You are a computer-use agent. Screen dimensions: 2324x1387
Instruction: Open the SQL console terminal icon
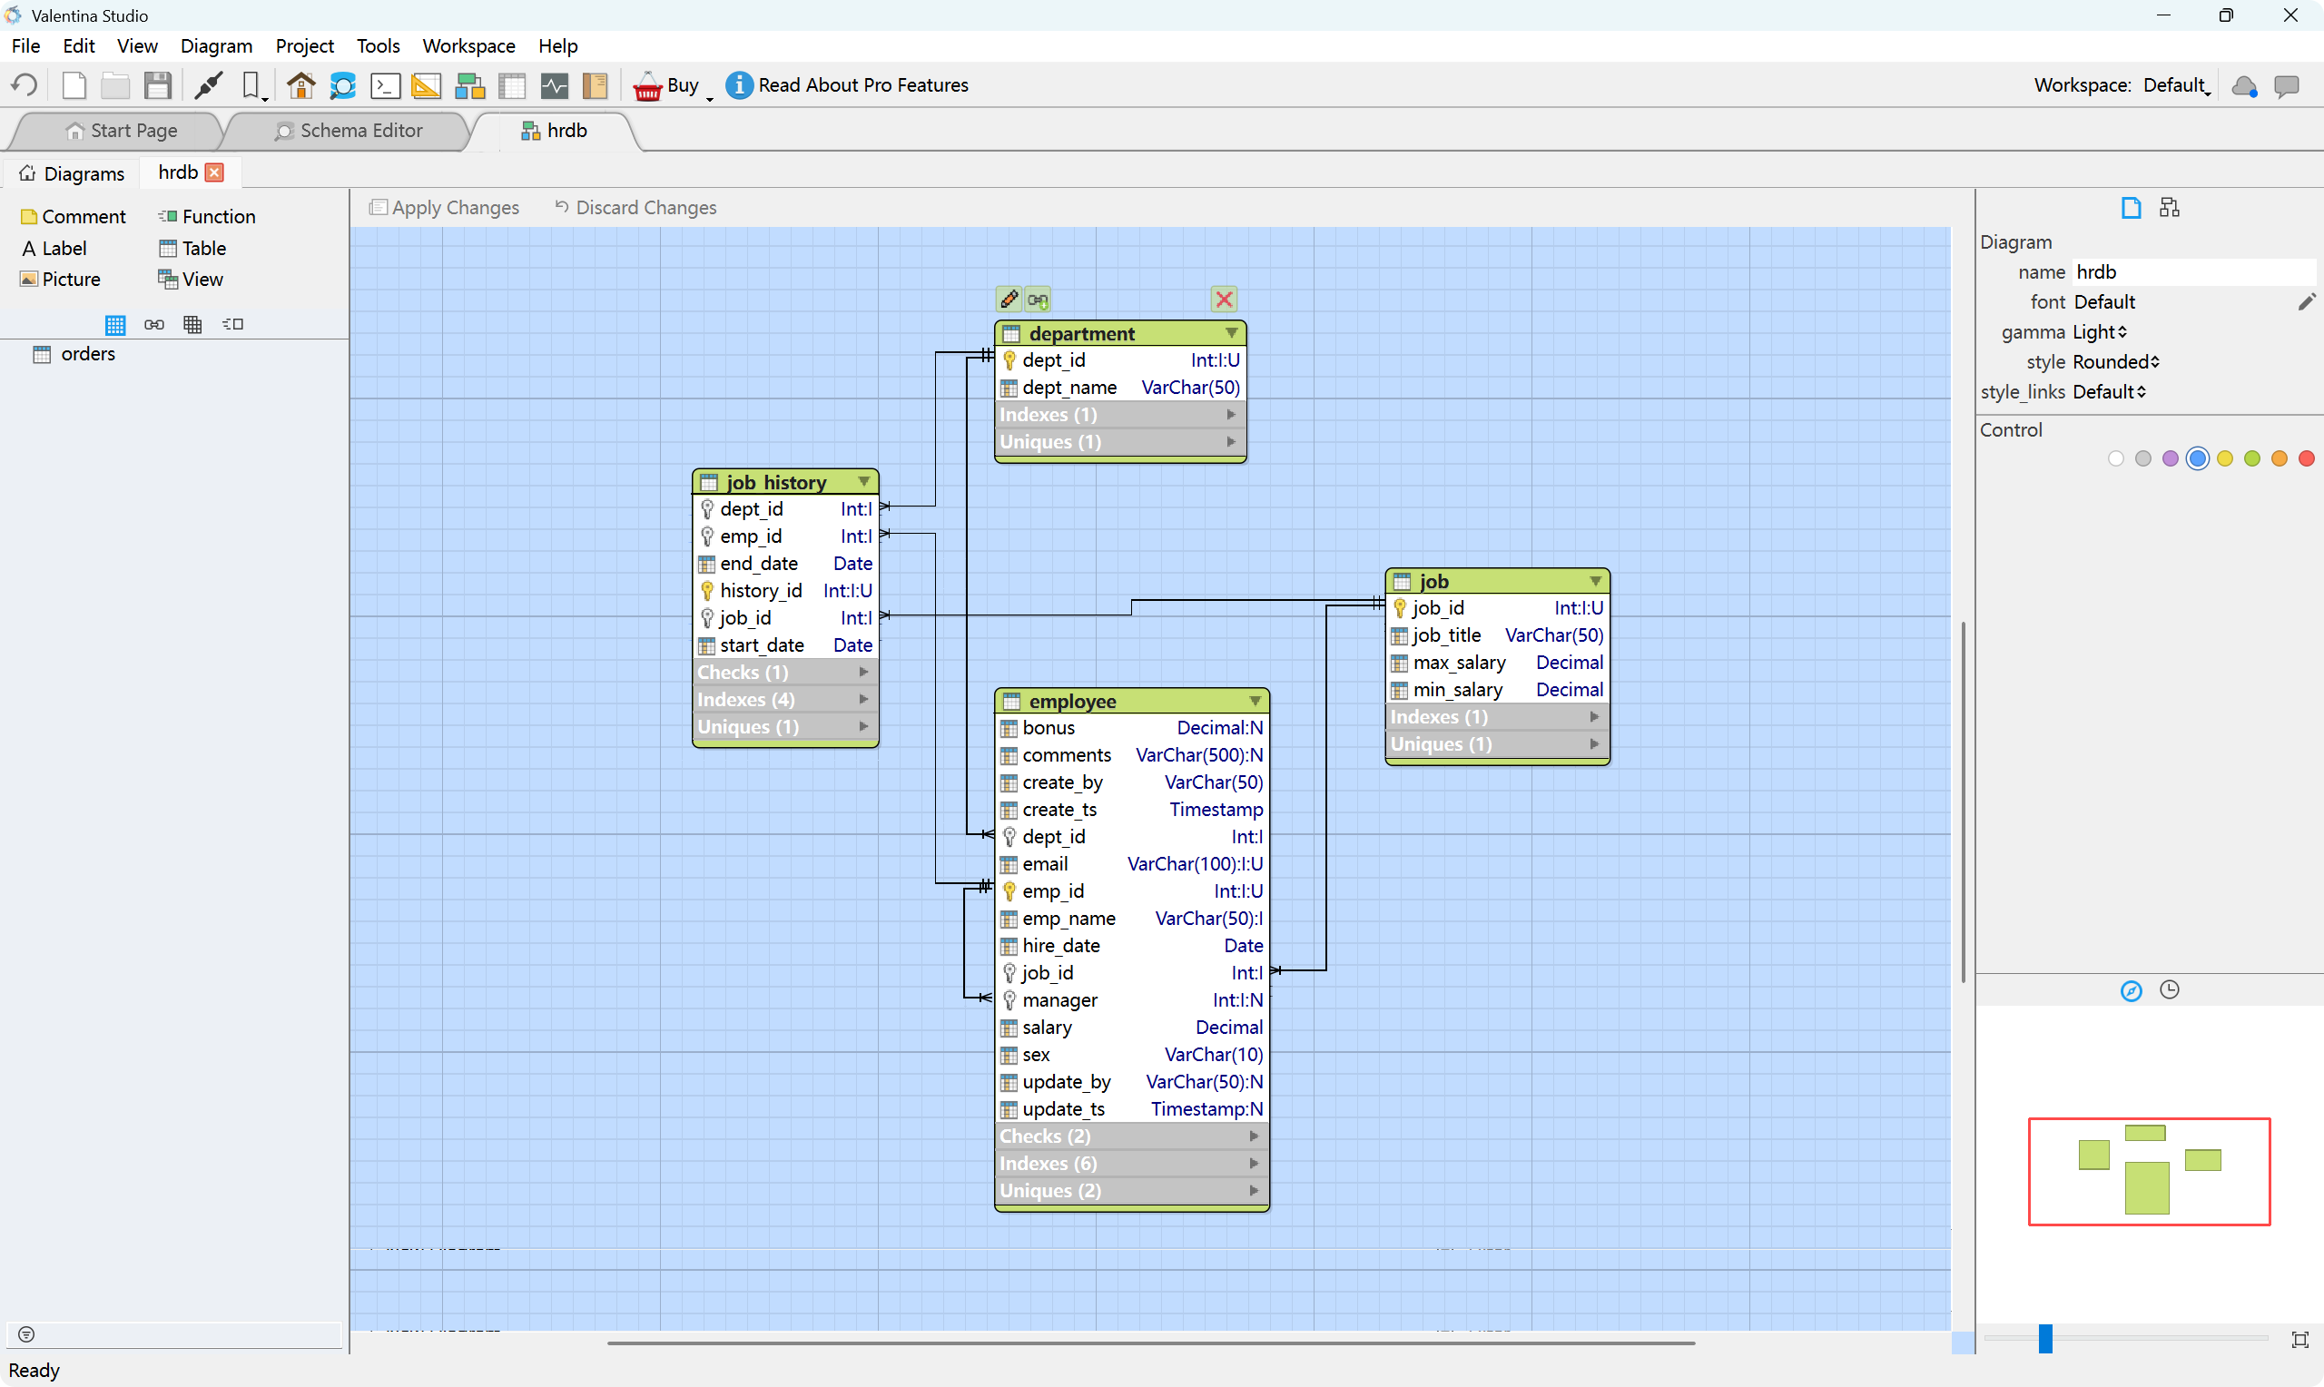[385, 85]
